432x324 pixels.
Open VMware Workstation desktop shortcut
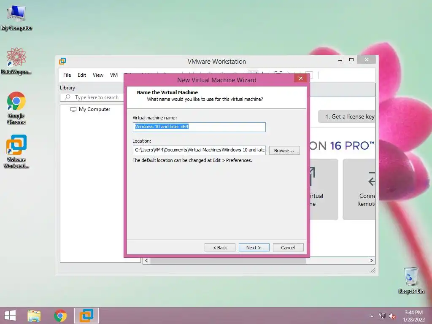[16, 151]
